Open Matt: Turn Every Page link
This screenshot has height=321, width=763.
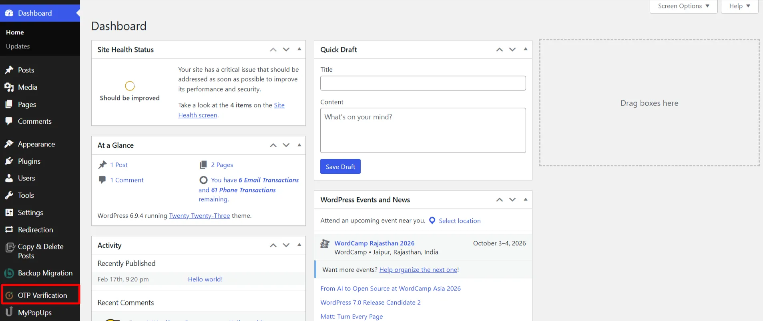click(351, 317)
